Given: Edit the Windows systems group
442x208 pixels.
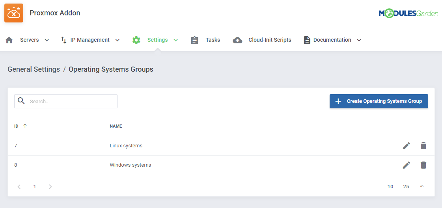Looking at the screenshot, I should coord(406,165).
